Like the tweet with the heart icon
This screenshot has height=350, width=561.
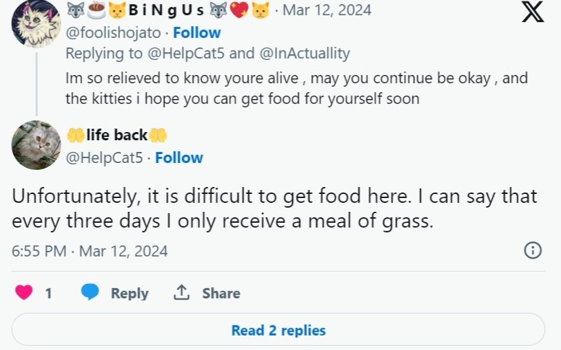pos(24,293)
